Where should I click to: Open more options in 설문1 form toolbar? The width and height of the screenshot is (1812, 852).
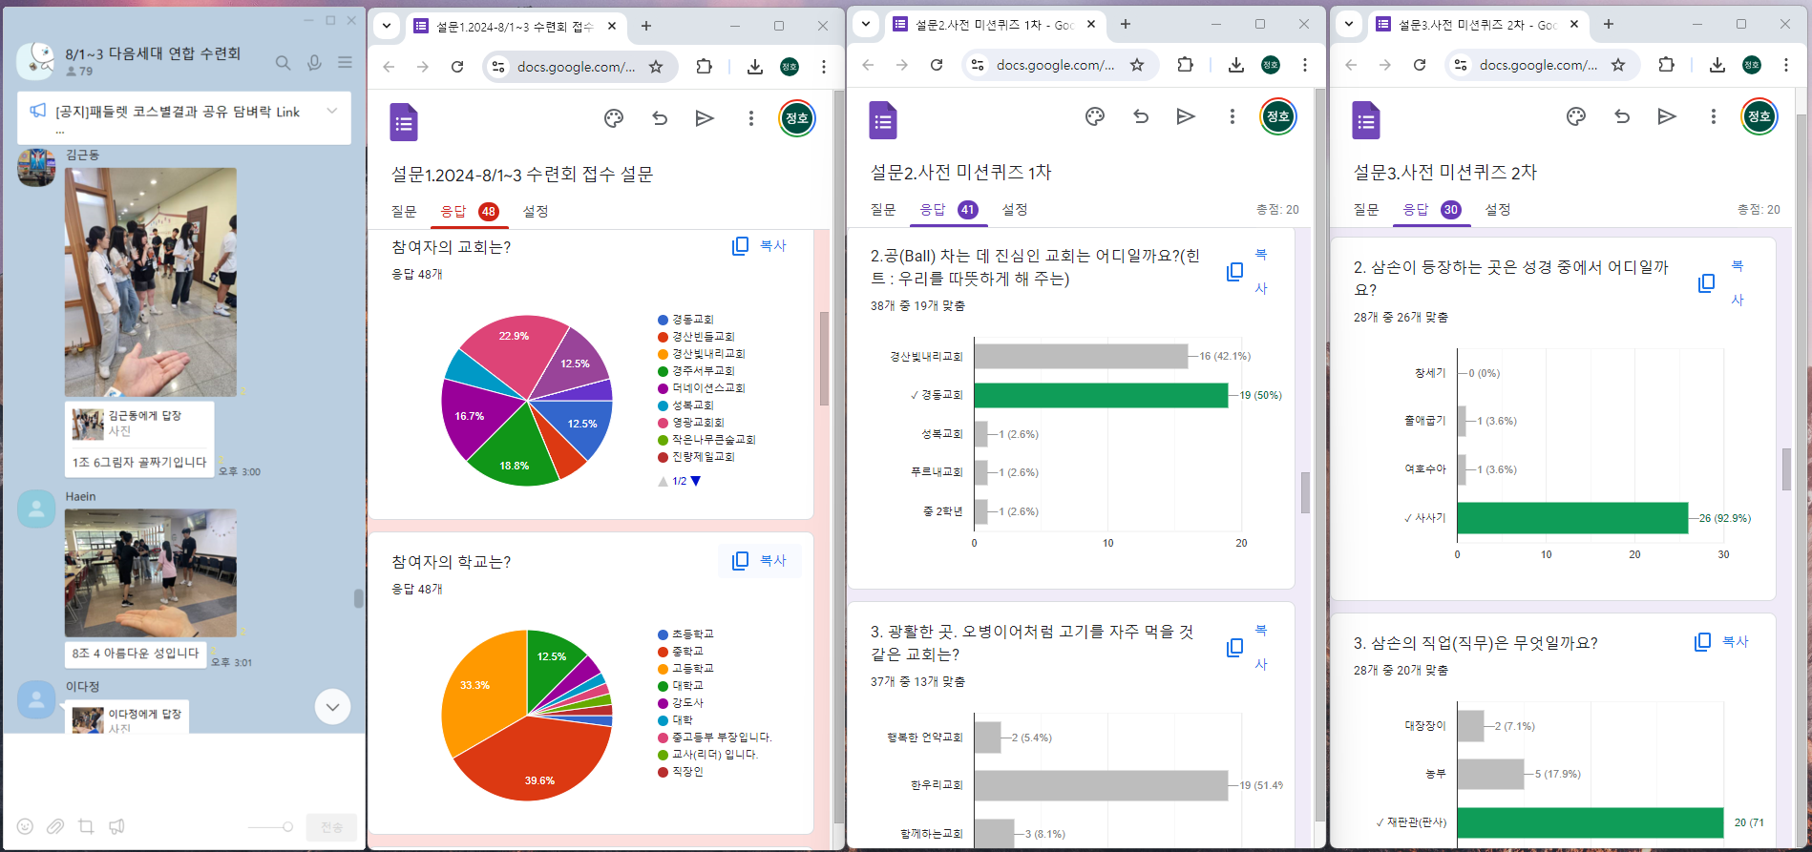click(x=751, y=118)
